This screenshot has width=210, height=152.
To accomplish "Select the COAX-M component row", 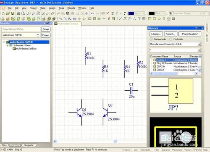I will (176, 67).
